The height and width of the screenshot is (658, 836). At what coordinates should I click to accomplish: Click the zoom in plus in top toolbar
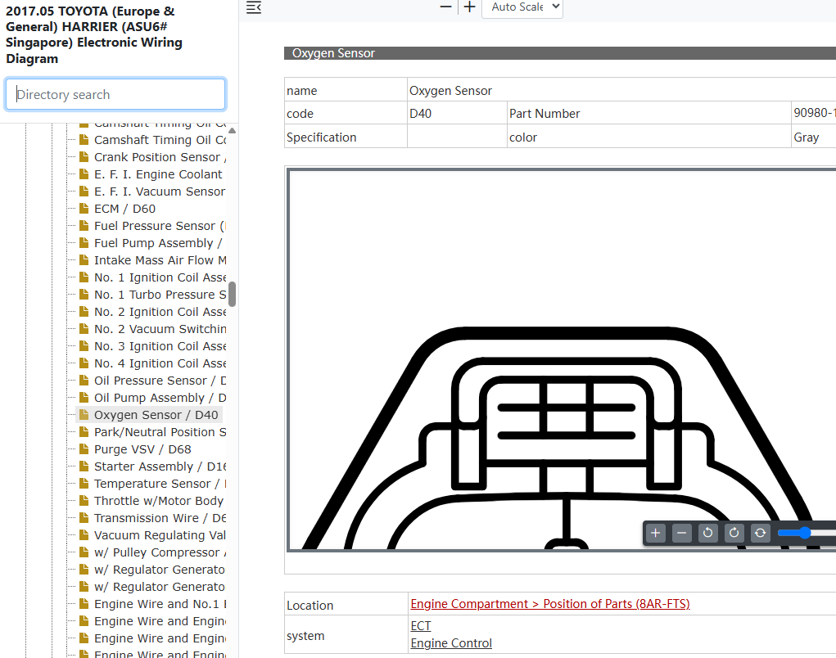(x=469, y=7)
